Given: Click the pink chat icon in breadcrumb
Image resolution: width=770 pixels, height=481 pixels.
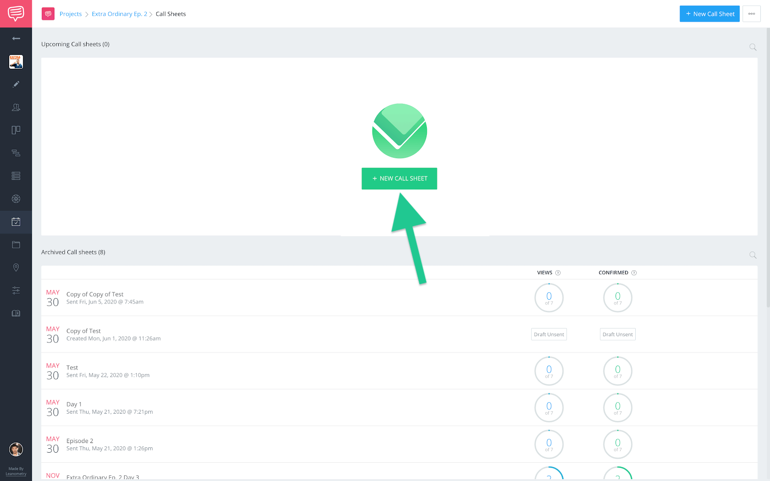Looking at the screenshot, I should [x=48, y=14].
